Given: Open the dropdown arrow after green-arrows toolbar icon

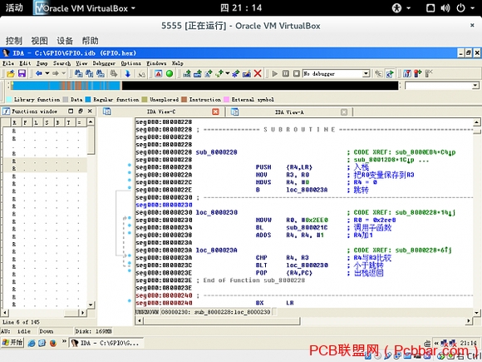Looking at the screenshot, I should (x=228, y=73).
